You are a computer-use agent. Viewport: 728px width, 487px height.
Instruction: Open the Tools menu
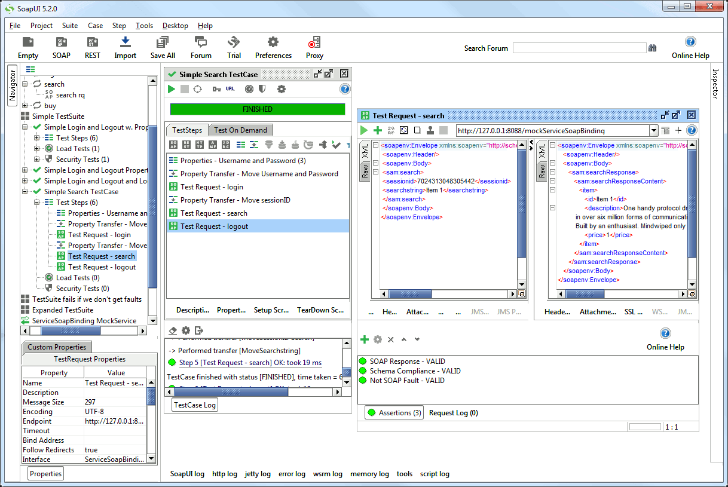click(144, 26)
